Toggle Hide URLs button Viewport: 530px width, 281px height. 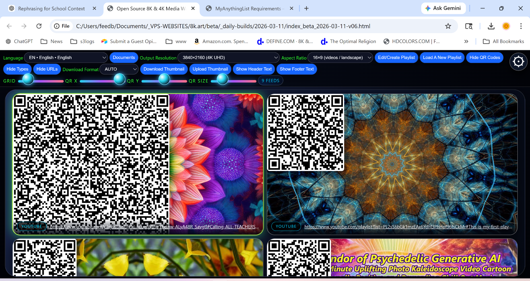coord(47,69)
